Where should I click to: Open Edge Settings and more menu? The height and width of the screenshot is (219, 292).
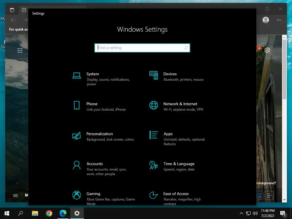point(279,20)
